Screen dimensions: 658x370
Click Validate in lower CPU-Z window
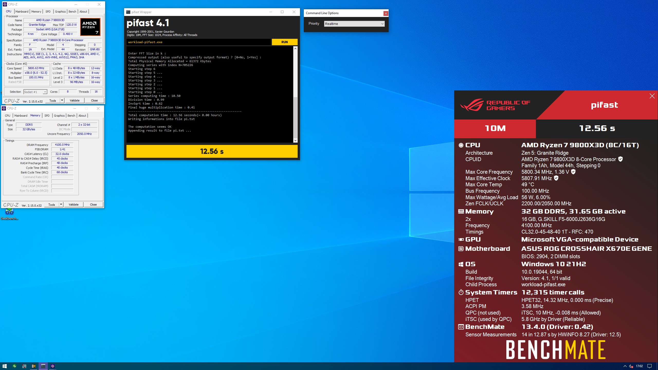coord(74,205)
